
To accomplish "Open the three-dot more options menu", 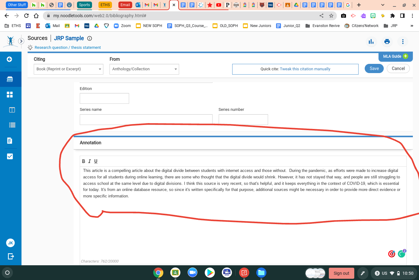I will pos(403,41).
